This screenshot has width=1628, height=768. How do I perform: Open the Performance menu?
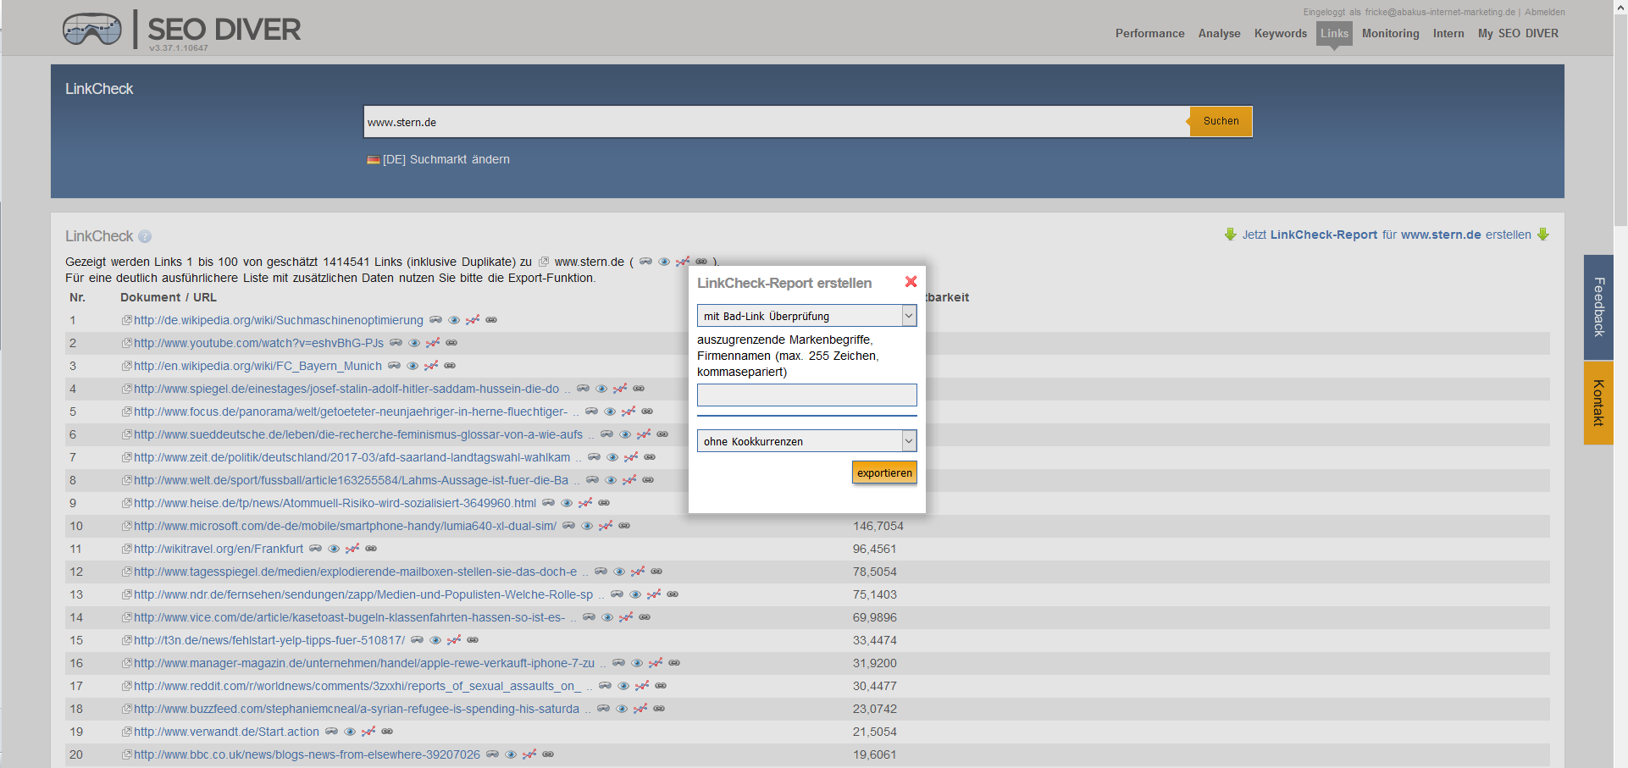click(x=1149, y=34)
